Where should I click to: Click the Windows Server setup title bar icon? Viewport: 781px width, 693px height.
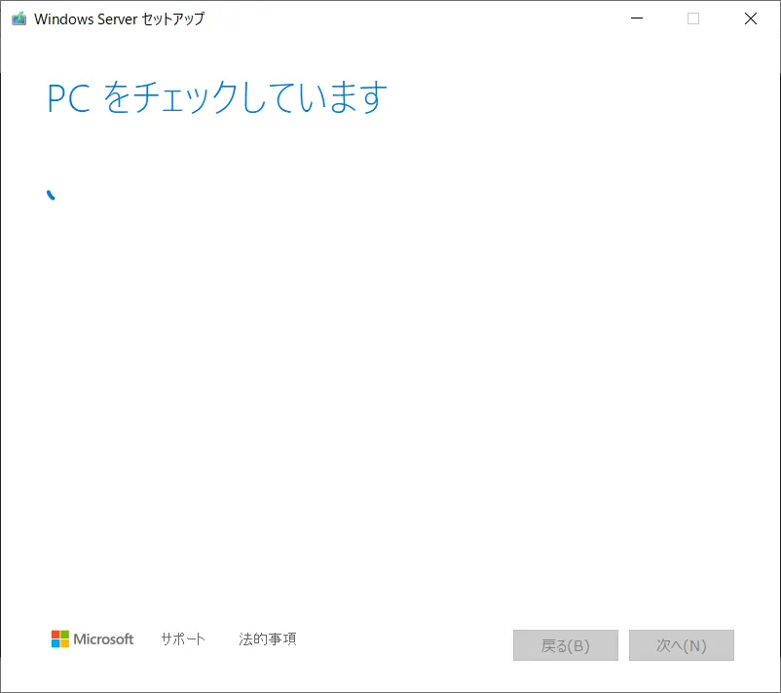(19, 18)
